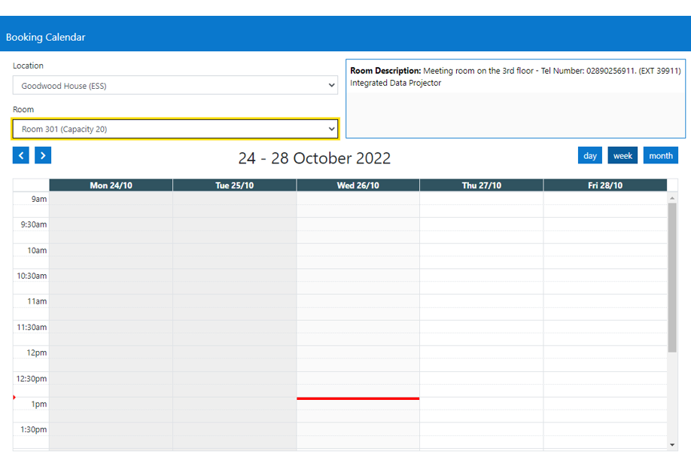This screenshot has height=473, width=691.
Task: Select the Fri 28/10 column header
Action: (605, 185)
